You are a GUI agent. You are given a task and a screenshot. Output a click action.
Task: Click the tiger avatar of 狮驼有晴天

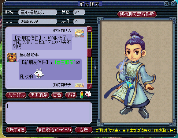79,33
